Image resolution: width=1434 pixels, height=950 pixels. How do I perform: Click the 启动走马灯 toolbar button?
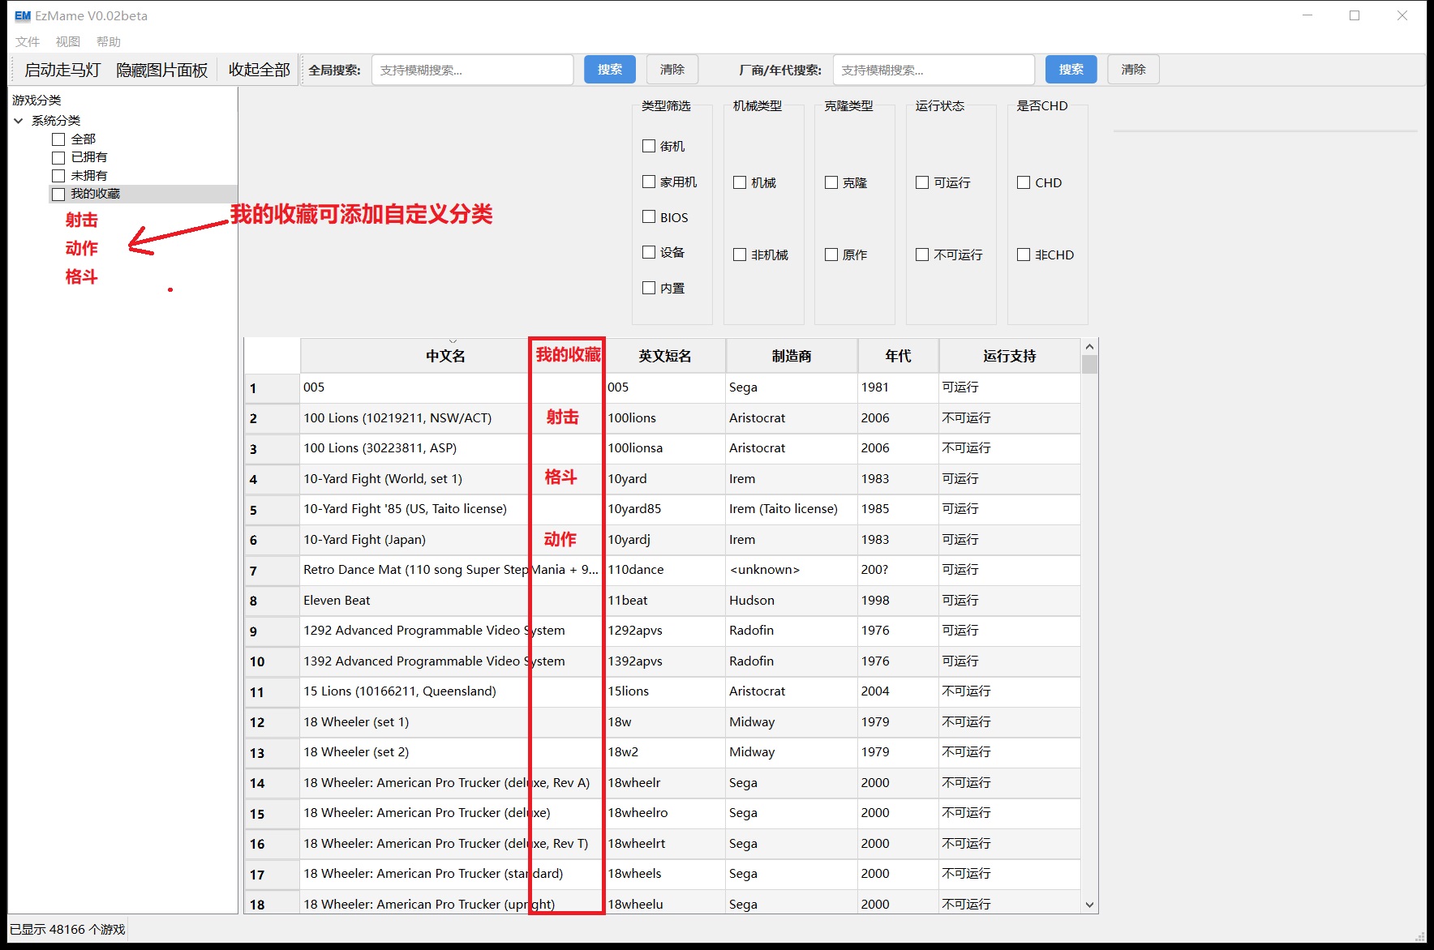click(x=62, y=70)
